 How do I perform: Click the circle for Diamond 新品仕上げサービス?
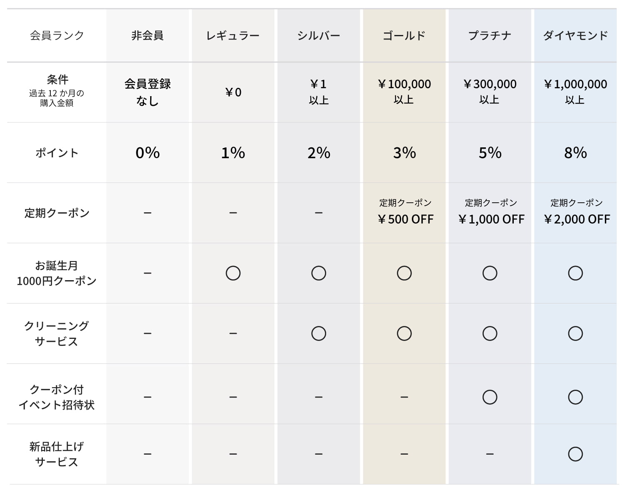click(575, 454)
